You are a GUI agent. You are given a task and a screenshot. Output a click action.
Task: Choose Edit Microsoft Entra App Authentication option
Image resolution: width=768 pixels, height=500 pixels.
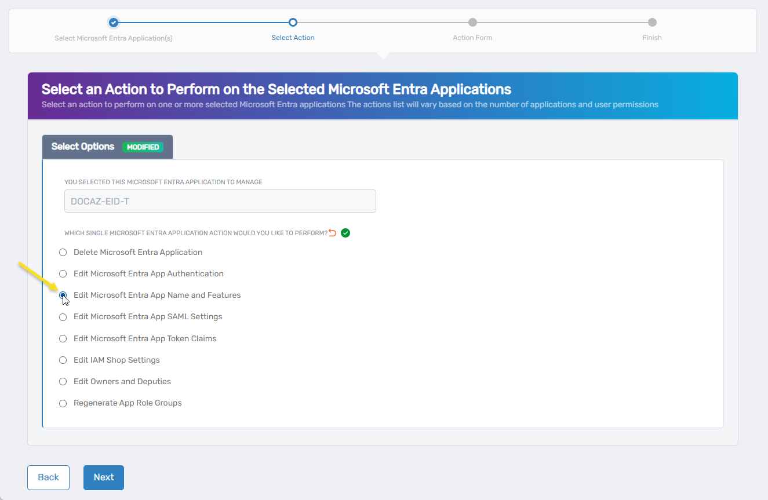[63, 273]
